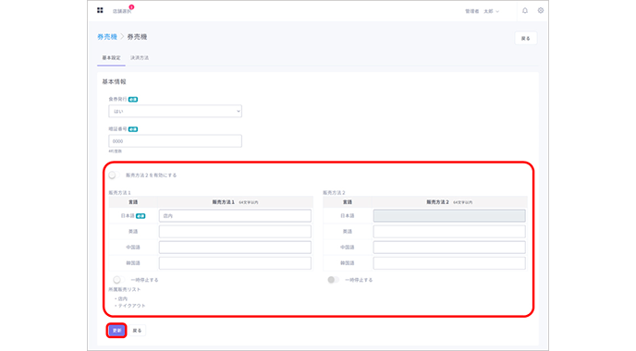
Task: Open the 食券発行 dropdown showing はい
Action: tap(176, 111)
